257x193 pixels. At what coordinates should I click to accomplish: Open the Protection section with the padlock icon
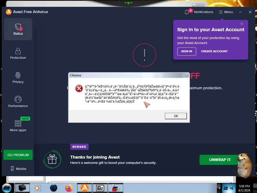pyautogui.click(x=18, y=54)
